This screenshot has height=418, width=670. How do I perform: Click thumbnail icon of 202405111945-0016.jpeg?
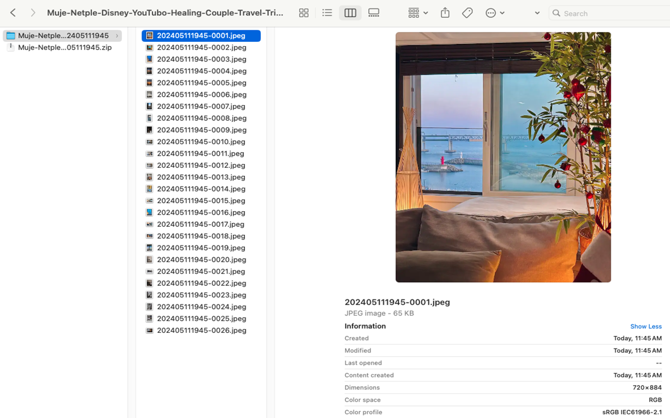(149, 212)
